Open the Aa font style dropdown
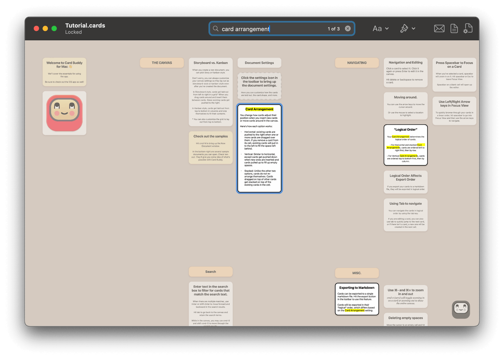504x359 pixels. pyautogui.click(x=381, y=29)
